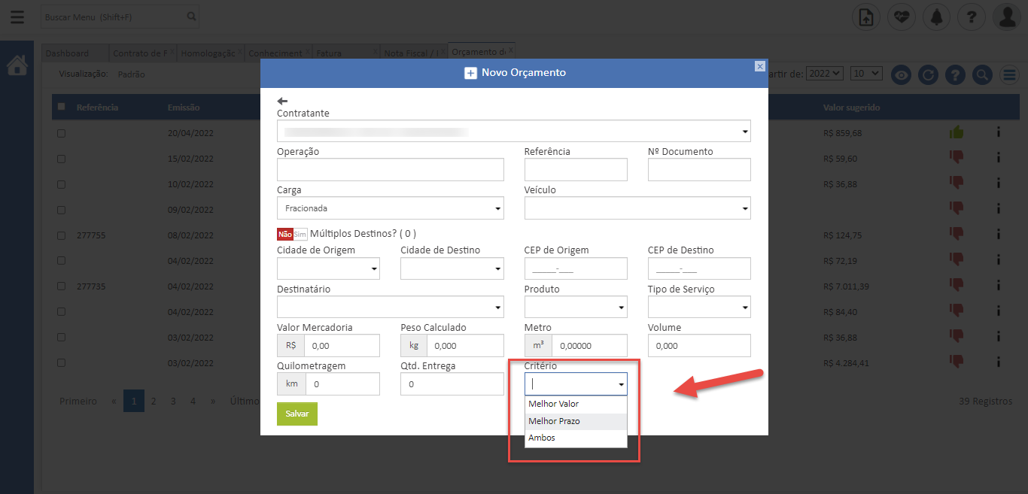Image resolution: width=1028 pixels, height=494 pixels.
Task: Open the Veículo dropdown
Action: 637,208
